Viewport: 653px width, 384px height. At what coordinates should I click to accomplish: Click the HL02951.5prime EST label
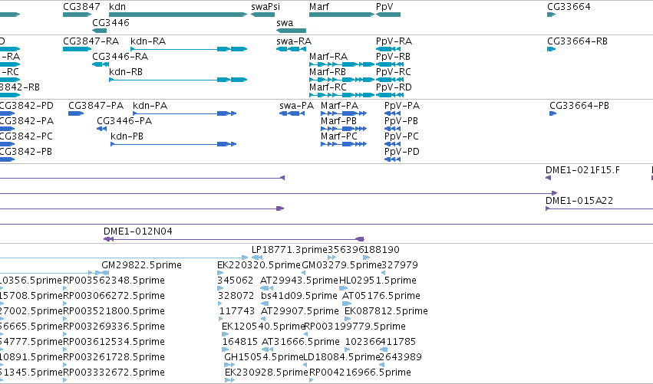coord(378,281)
